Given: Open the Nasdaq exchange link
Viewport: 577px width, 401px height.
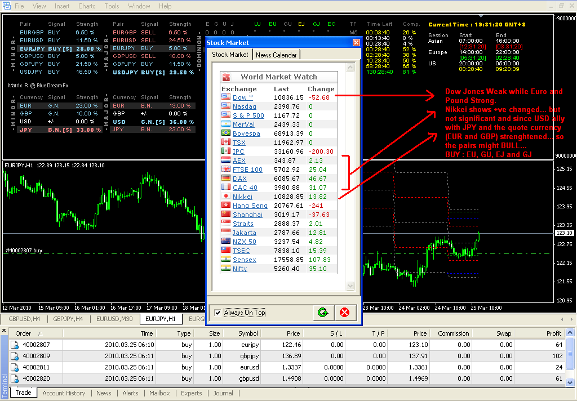Looking at the screenshot, I should (x=245, y=106).
